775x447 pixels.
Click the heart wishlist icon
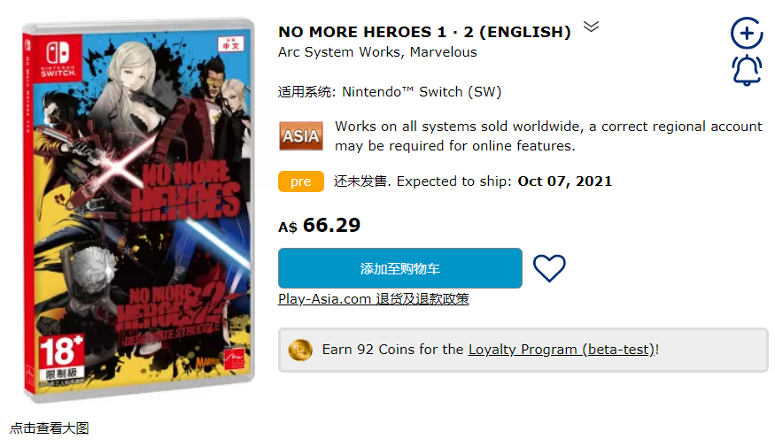pyautogui.click(x=549, y=268)
